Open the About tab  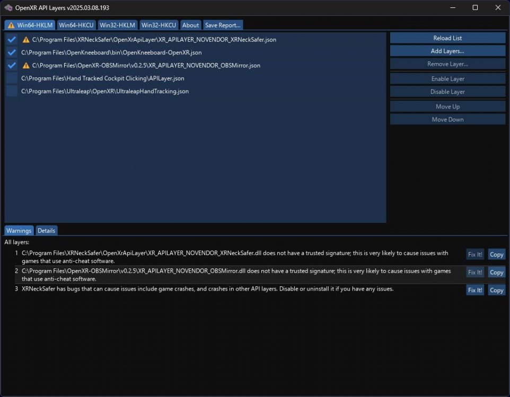[190, 25]
